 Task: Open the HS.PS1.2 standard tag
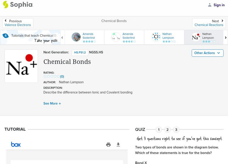coord(80,52)
